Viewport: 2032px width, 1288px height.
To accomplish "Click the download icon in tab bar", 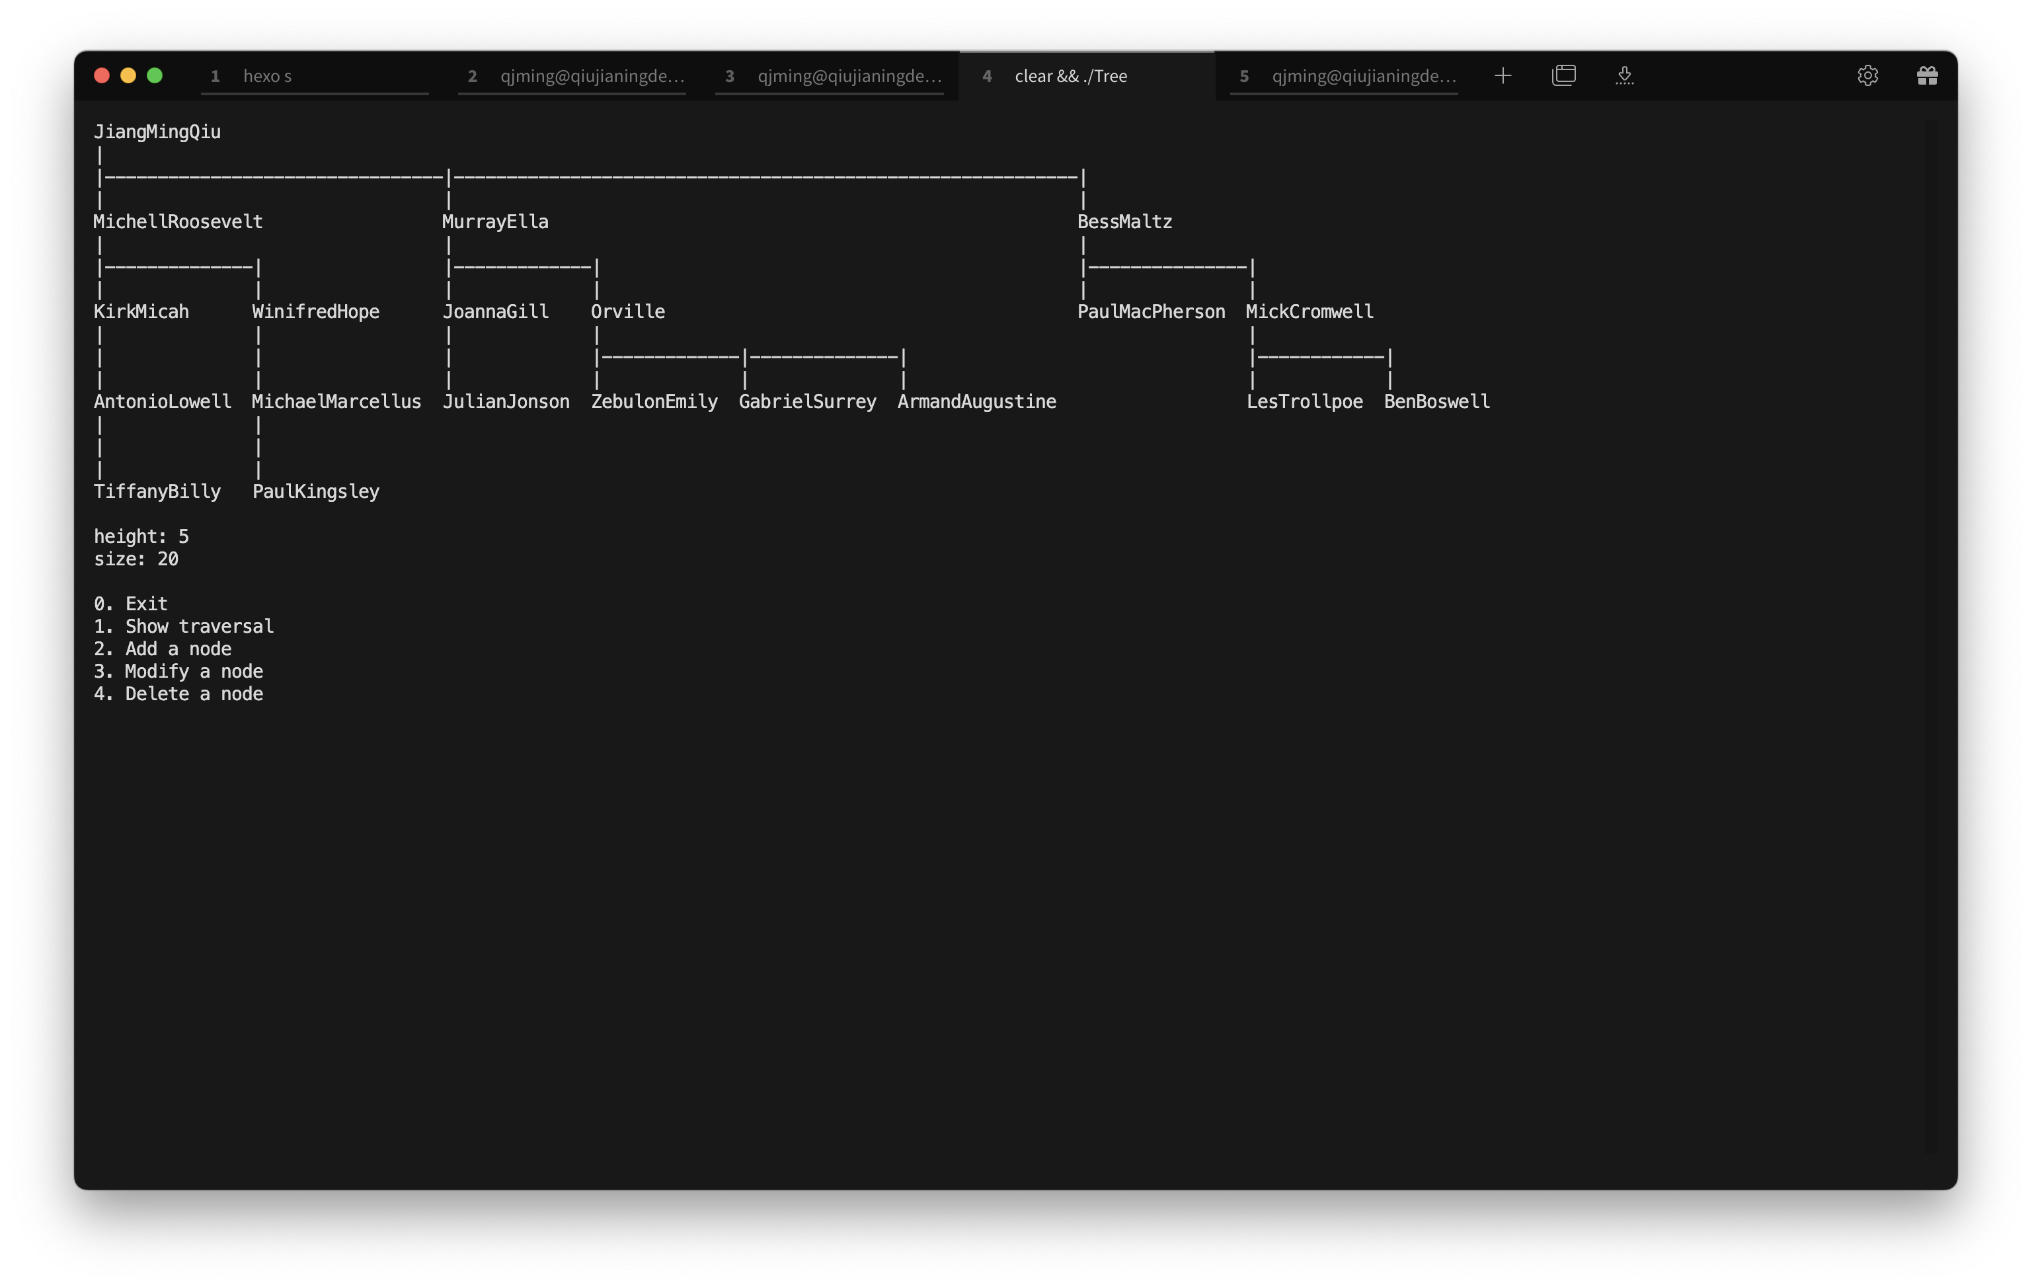I will coord(1624,76).
